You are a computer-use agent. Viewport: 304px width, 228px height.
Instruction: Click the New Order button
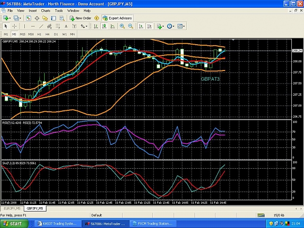(x=80, y=18)
